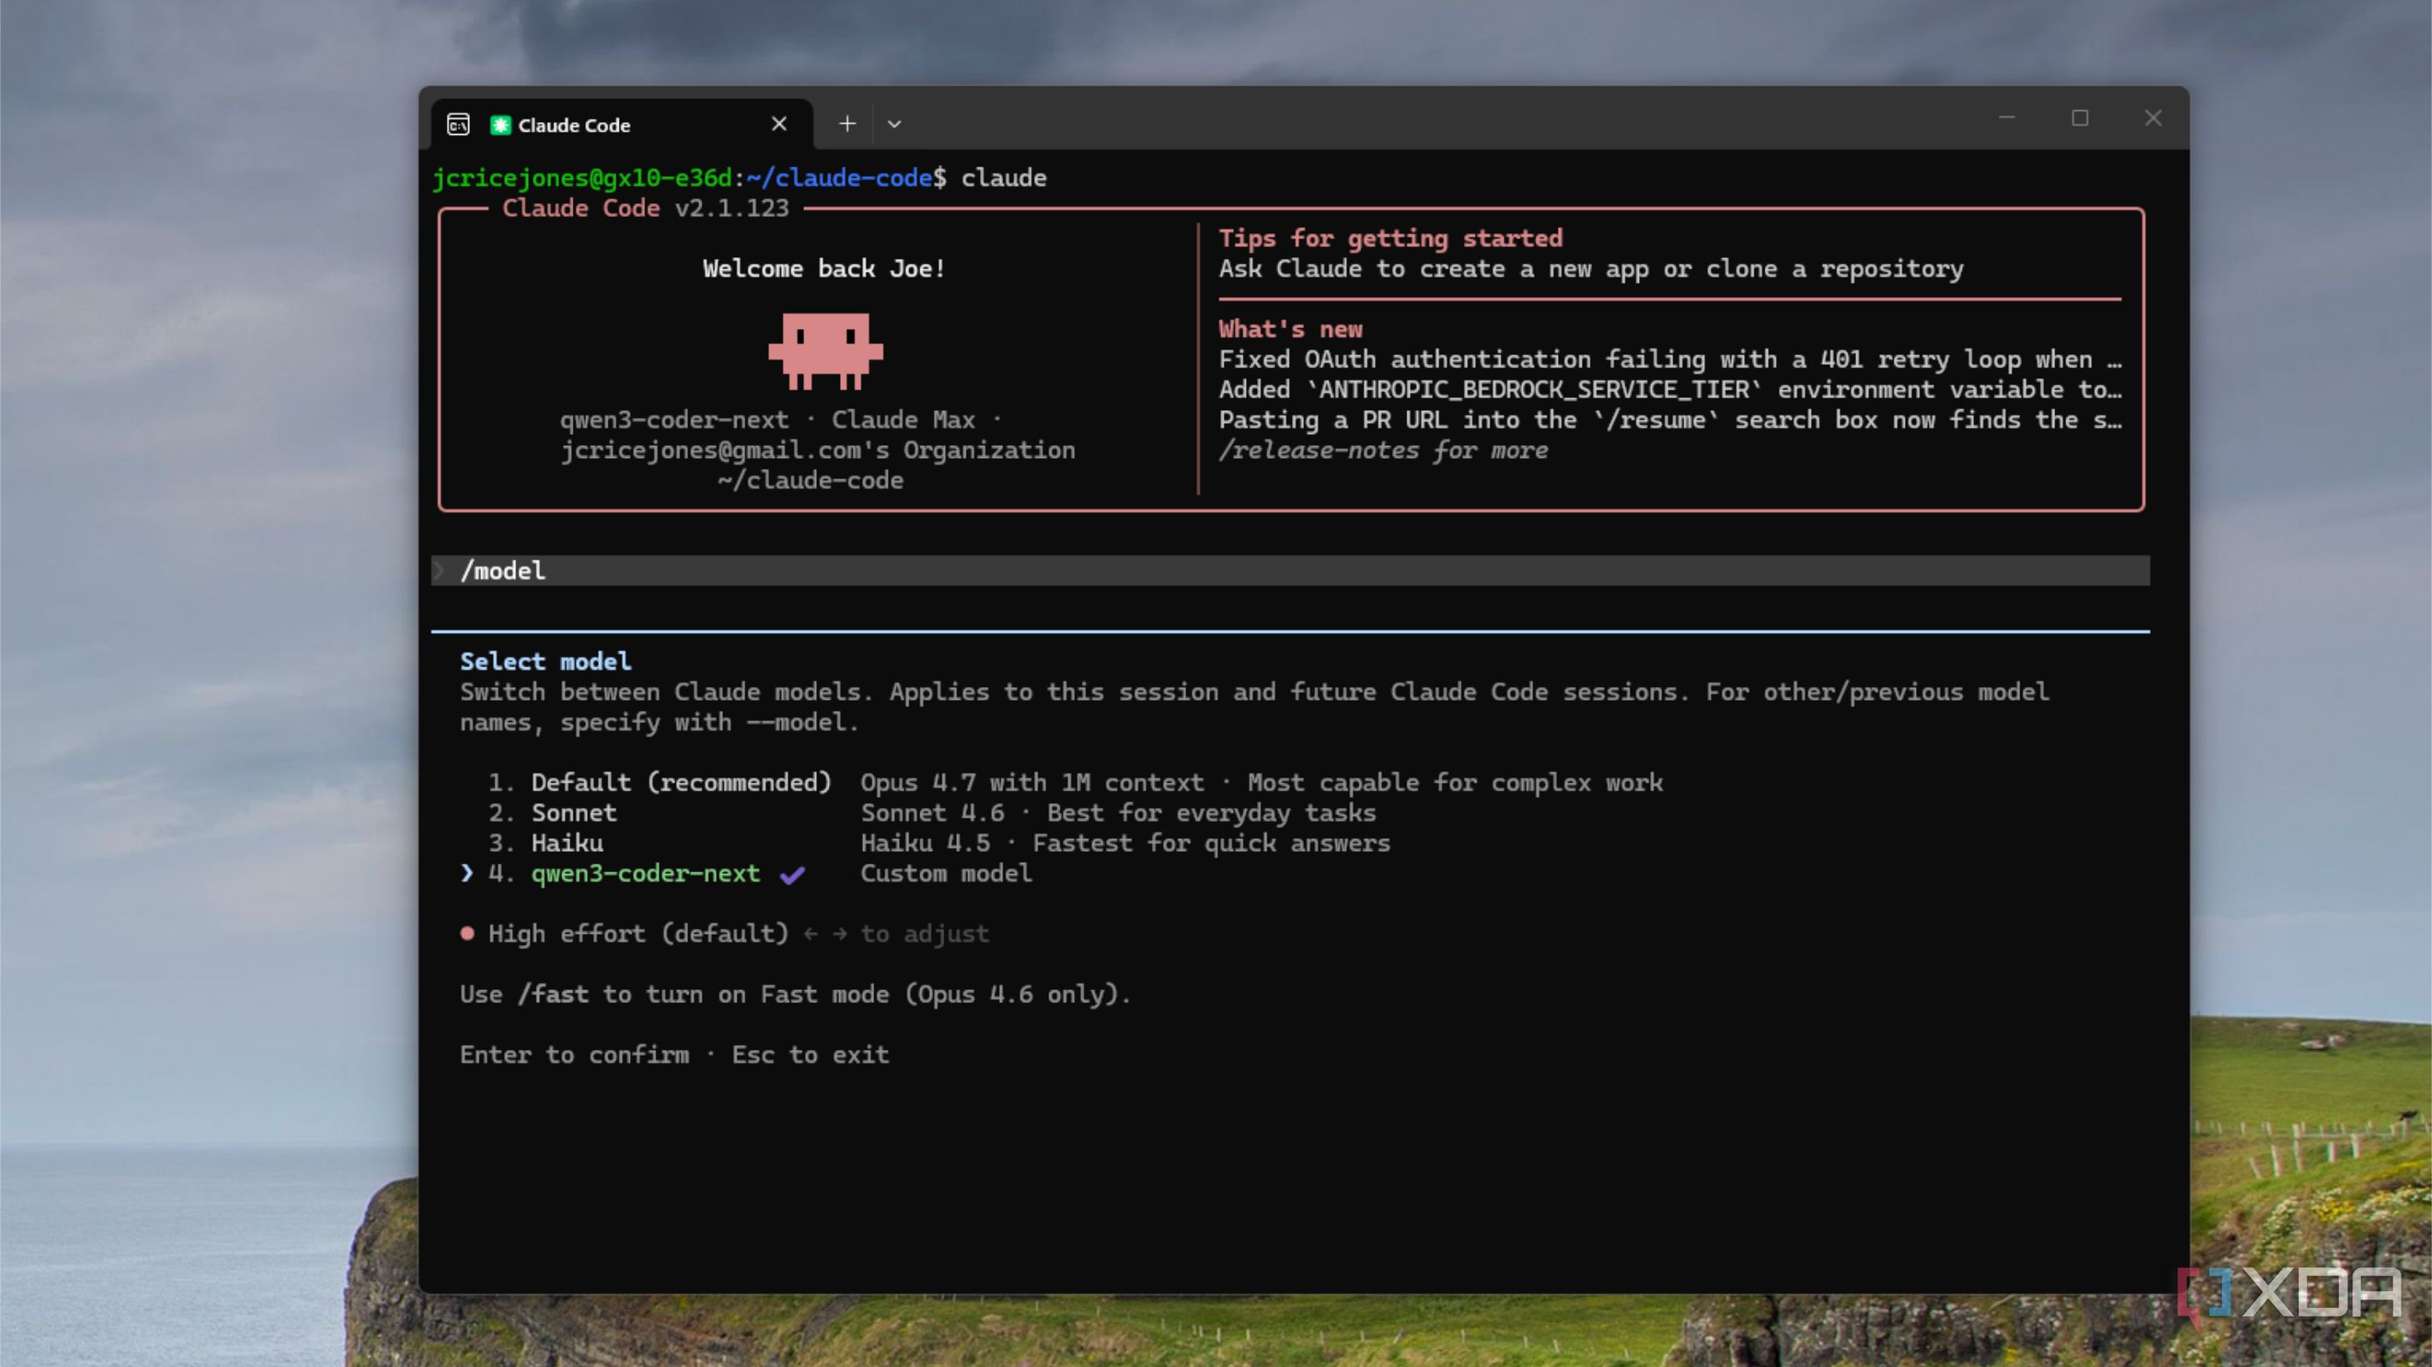Maximize the terminal window

[2080, 118]
